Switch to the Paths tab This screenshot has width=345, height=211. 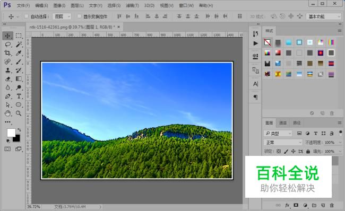[297, 122]
